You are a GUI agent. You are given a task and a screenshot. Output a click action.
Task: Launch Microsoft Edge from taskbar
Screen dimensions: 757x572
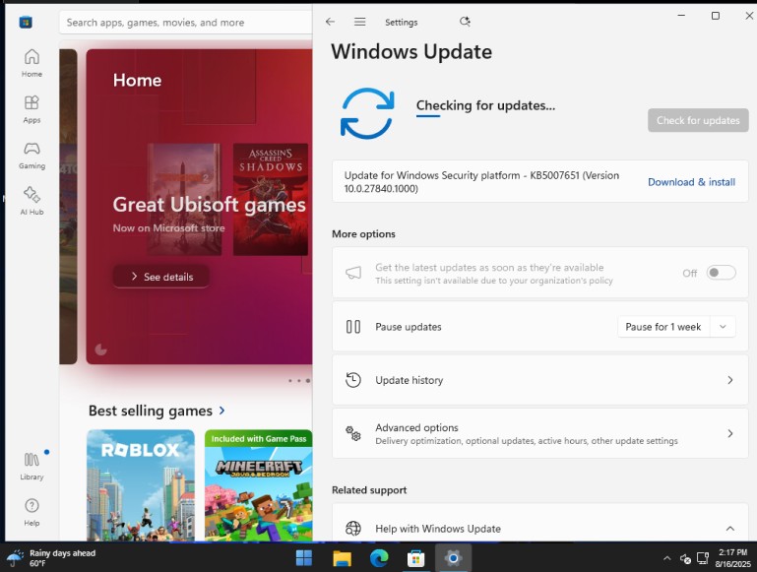coord(379,558)
